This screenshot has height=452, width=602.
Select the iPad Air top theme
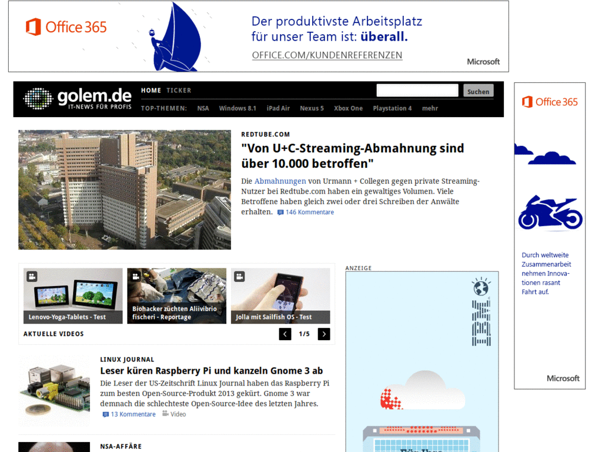pos(278,108)
